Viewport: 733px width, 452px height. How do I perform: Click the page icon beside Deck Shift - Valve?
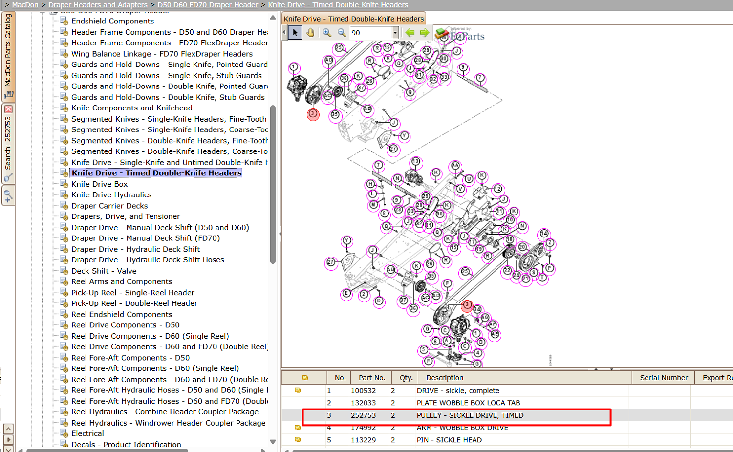coord(64,271)
